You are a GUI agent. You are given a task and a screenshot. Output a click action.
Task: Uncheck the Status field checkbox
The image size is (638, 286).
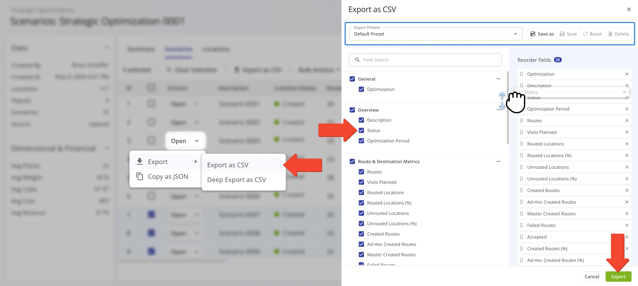point(361,131)
